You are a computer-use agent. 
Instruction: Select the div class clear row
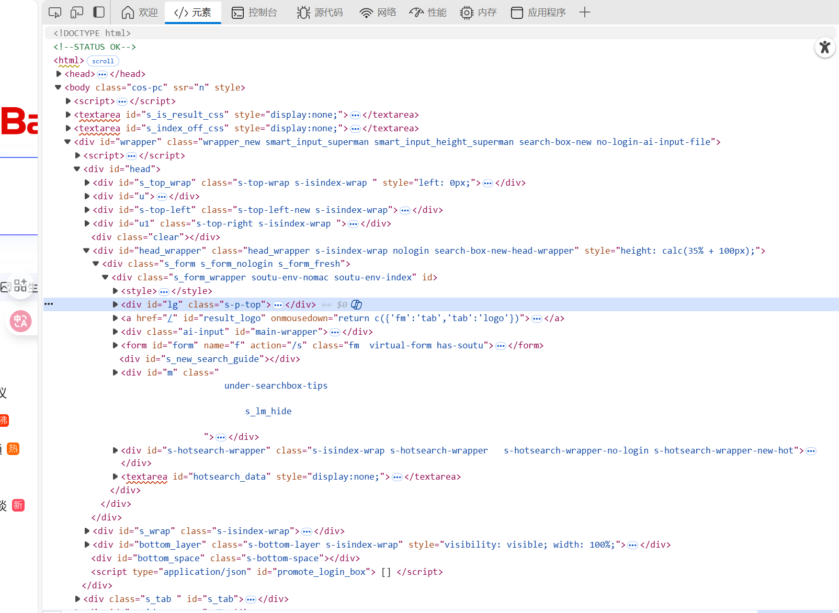pyautogui.click(x=156, y=237)
